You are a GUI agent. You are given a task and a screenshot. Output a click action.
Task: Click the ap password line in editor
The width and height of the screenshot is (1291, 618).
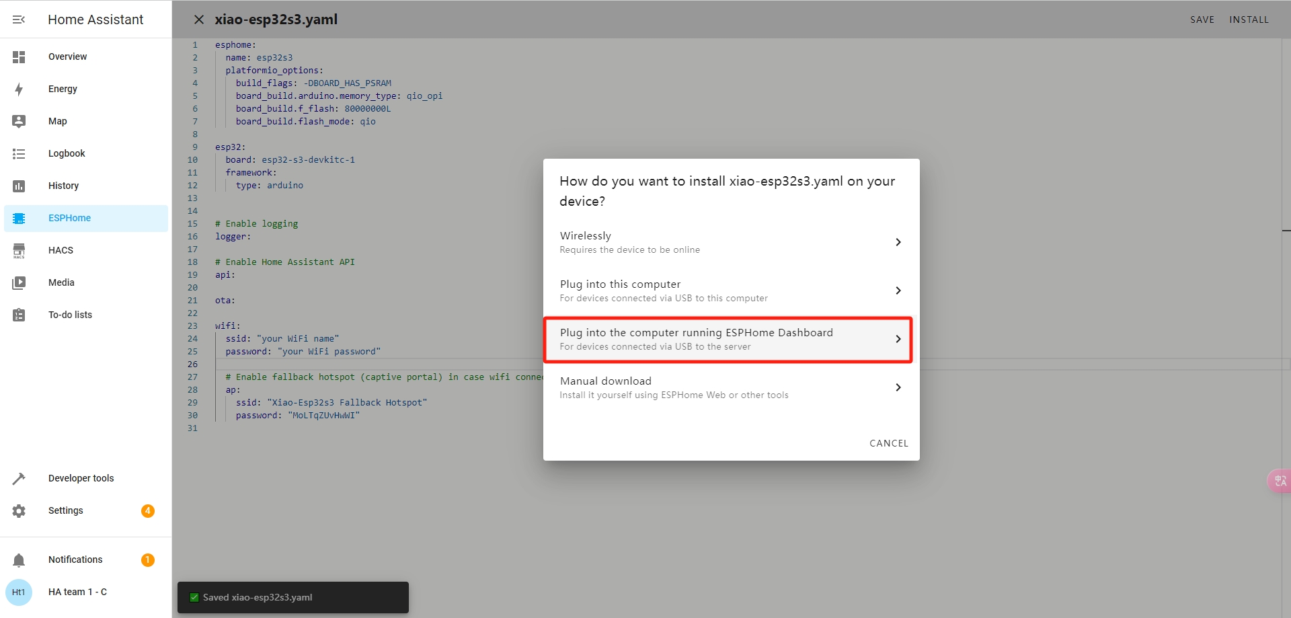[298, 415]
